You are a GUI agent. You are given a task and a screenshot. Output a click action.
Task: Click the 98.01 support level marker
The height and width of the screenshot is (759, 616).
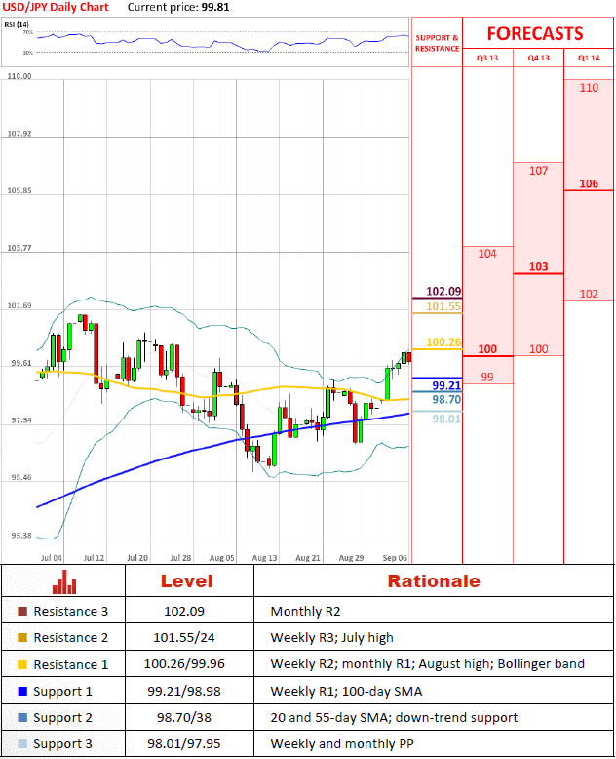(x=446, y=419)
